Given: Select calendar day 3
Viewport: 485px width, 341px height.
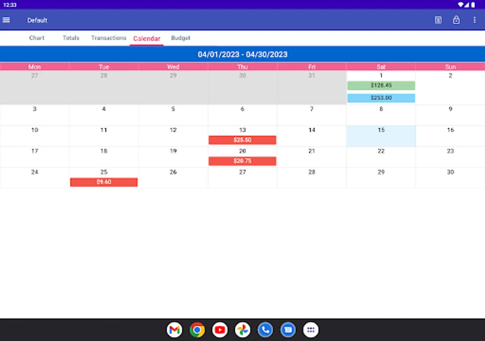Looking at the screenshot, I should click(x=34, y=115).
